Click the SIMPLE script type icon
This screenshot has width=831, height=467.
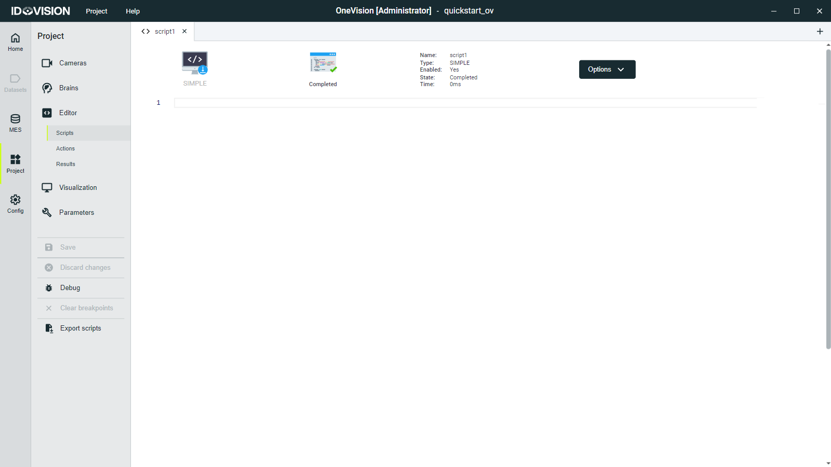195,63
